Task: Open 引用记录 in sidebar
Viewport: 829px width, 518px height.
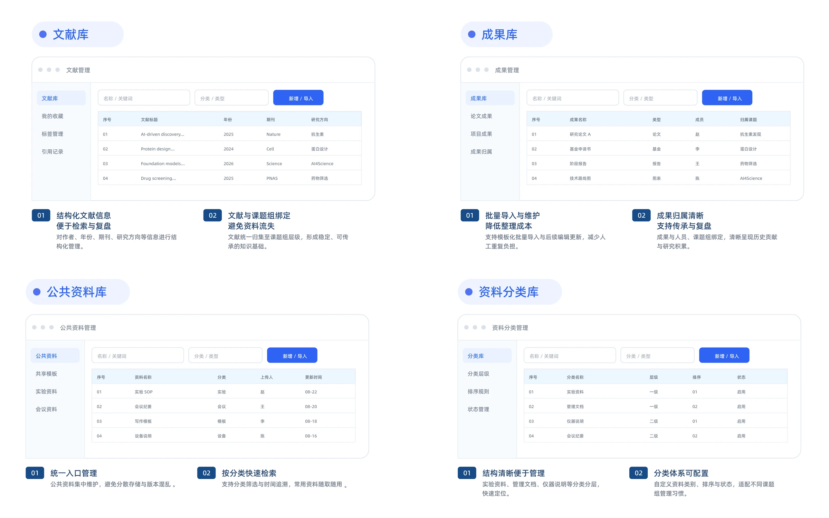Action: pyautogui.click(x=53, y=151)
